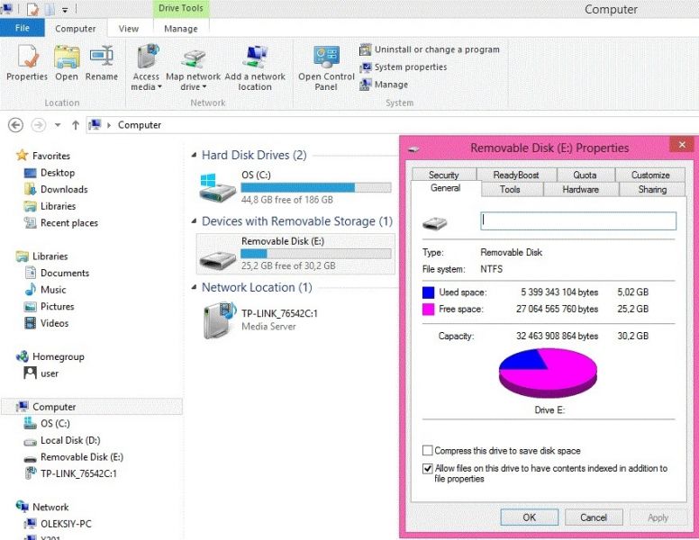This screenshot has width=699, height=540.
Task: Open the View ribbon tab
Action: [129, 29]
